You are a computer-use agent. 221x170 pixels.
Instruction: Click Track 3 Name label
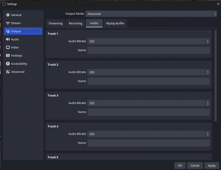point(82,112)
